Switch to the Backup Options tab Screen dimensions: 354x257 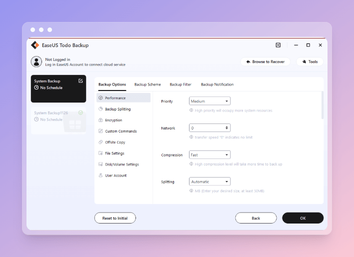pos(112,84)
